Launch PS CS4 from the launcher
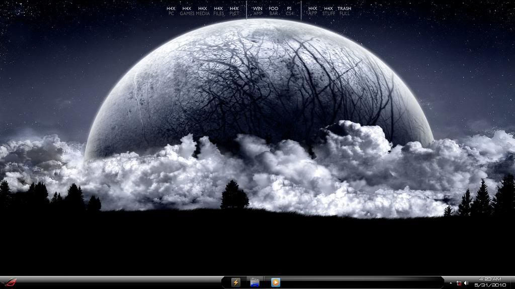The height and width of the screenshot is (289, 515). (289, 11)
